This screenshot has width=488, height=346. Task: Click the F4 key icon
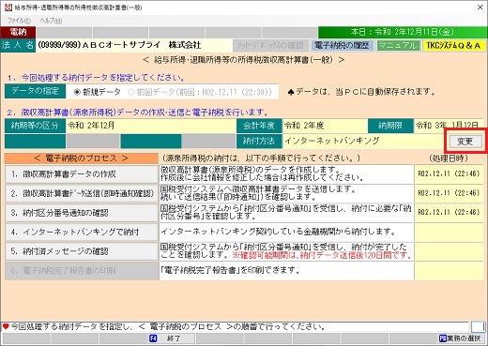(153, 338)
